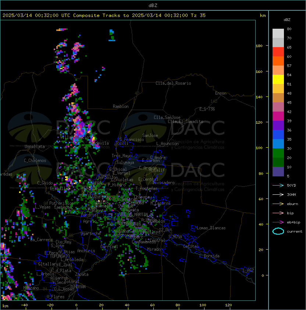Select the orange 57–60 dBZ color swatch

(x=278, y=61)
